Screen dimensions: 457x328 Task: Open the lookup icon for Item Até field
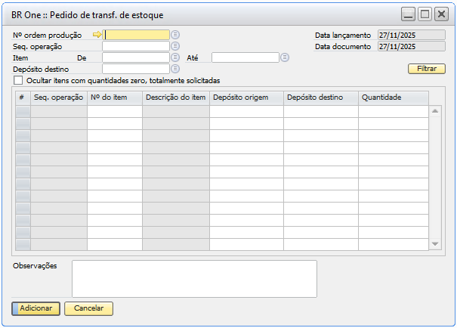pos(285,57)
